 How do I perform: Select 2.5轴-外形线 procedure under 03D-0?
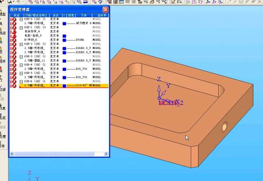tap(35, 23)
